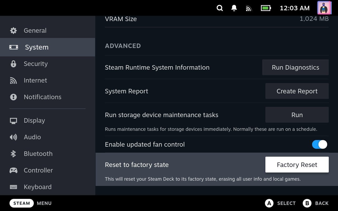338x211 pixels.
Task: Select the gamepad icon beside Controller
Action: tap(13, 170)
